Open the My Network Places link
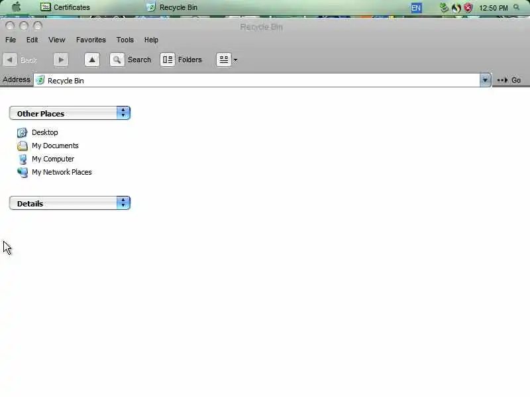The width and height of the screenshot is (530, 397). click(x=62, y=172)
